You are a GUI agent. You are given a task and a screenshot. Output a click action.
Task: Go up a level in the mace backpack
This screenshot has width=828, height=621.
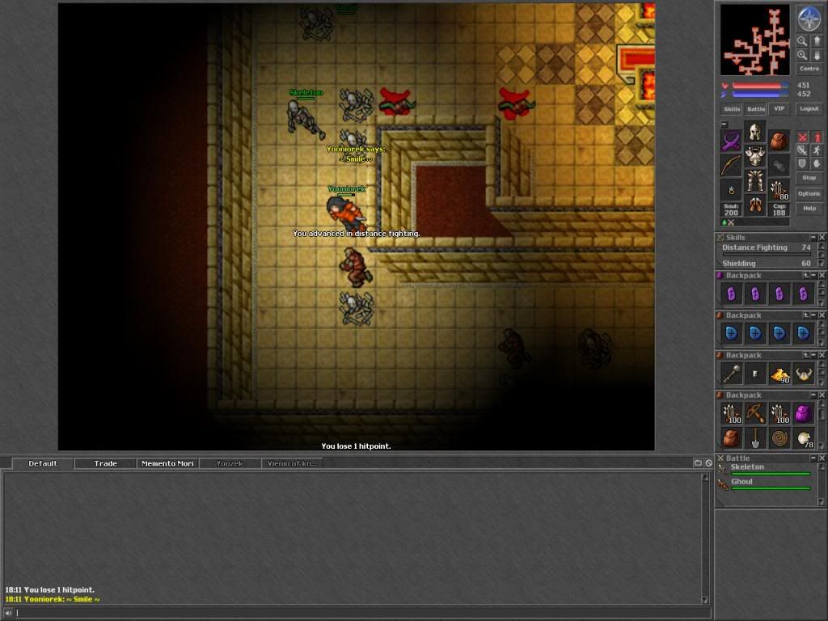[x=806, y=355]
